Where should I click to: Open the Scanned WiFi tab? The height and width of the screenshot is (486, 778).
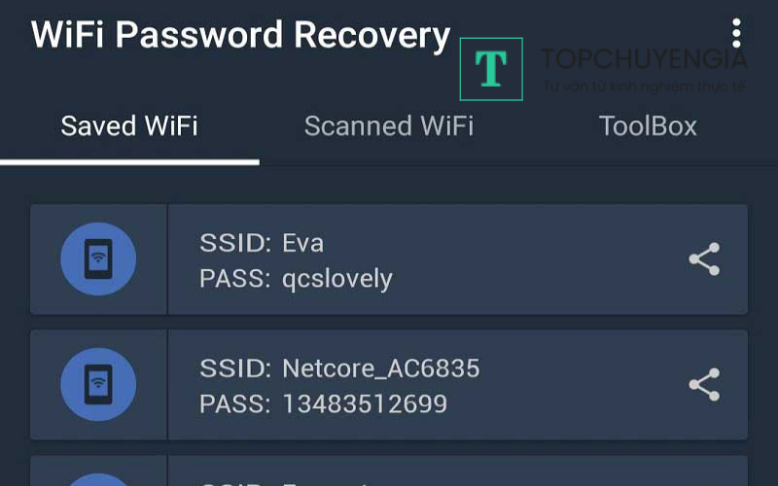point(389,126)
